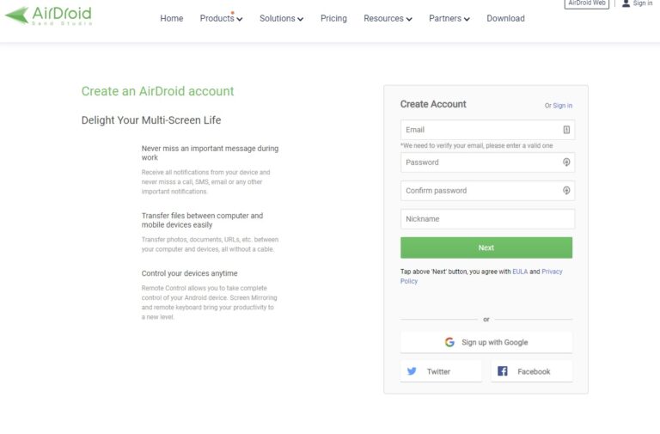Click Sign in in the top bar
The height and width of the screenshot is (434, 660).
tap(643, 3)
